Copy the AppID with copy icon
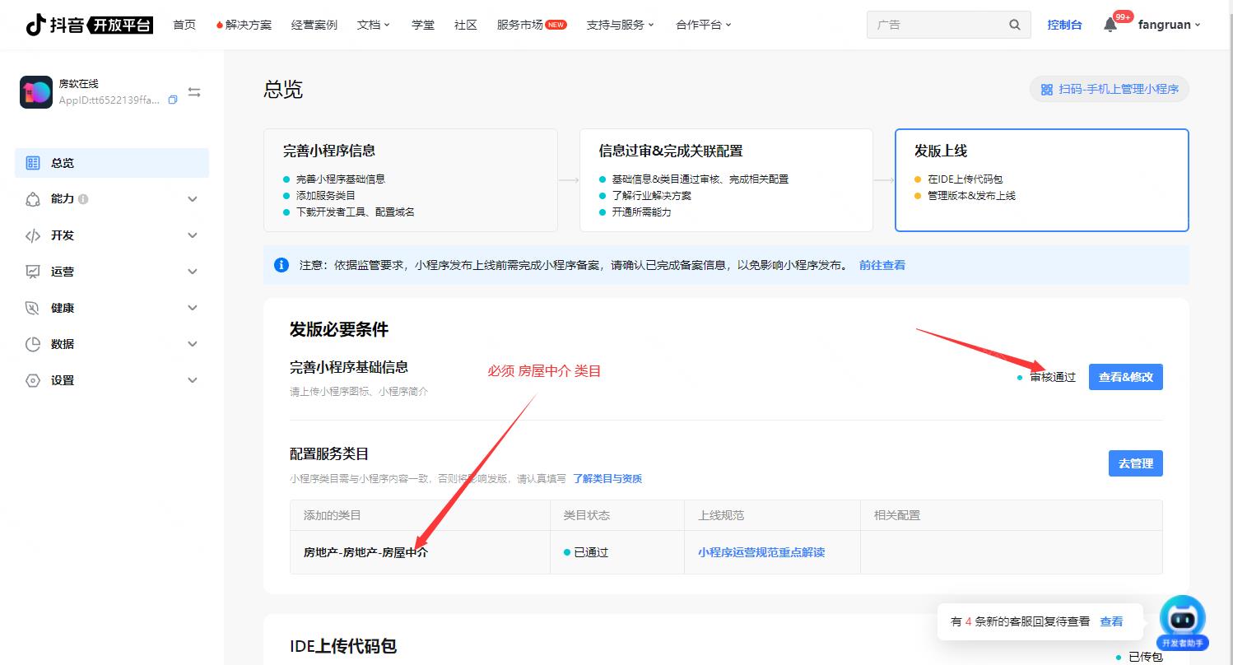Image resolution: width=1233 pixels, height=665 pixels. point(173,100)
